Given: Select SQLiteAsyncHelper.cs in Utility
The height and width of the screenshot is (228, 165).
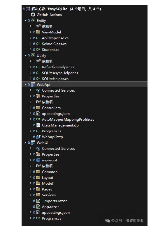Looking at the screenshot, I should pyautogui.click(x=60, y=73).
